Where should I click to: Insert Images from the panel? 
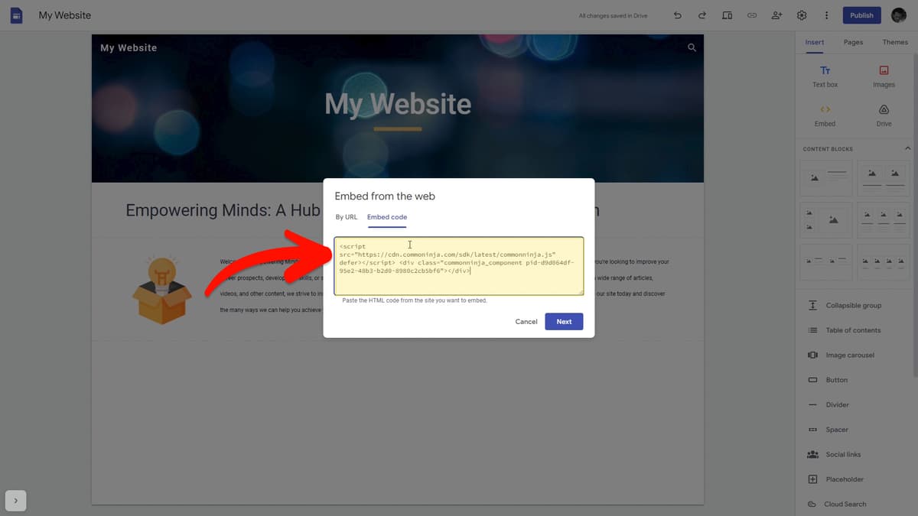click(884, 76)
